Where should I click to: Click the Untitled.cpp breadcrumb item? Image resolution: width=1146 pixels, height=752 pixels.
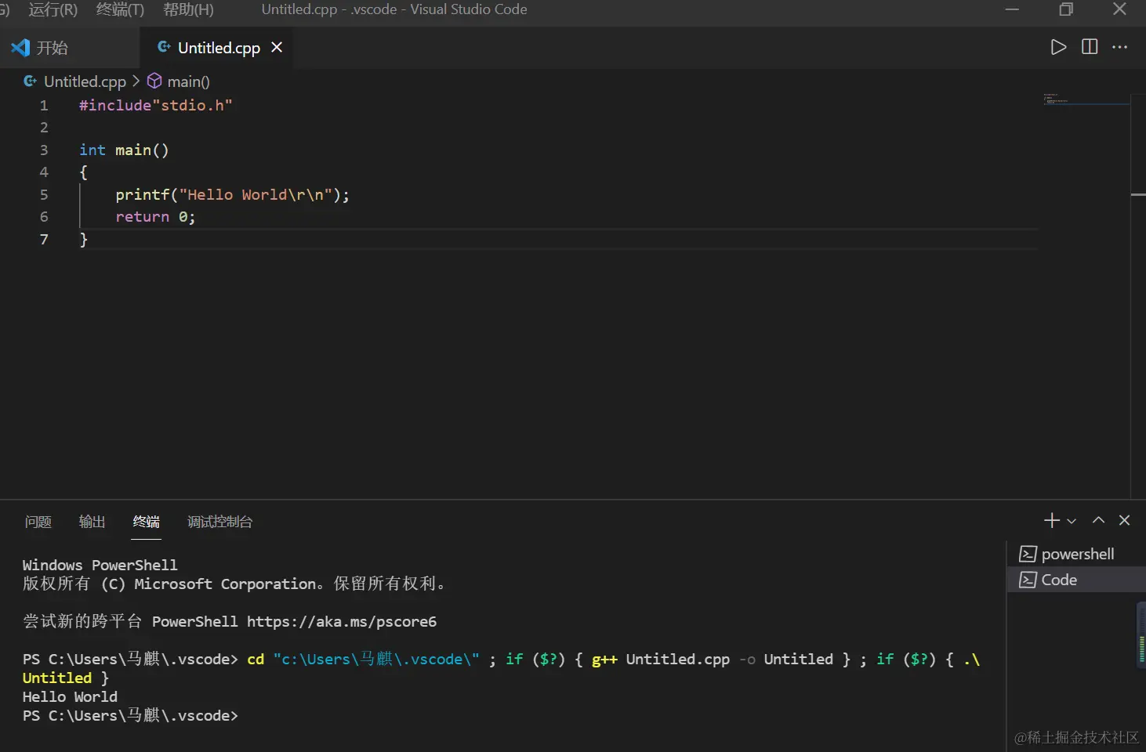tap(85, 81)
